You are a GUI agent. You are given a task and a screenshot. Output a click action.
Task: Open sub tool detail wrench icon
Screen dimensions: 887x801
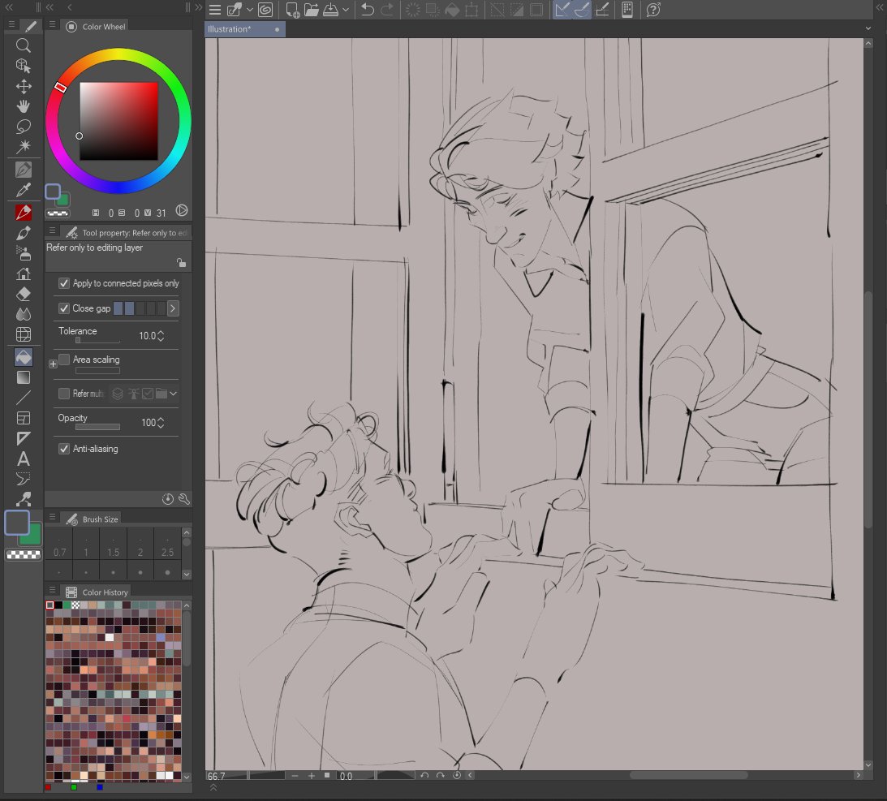tap(184, 499)
